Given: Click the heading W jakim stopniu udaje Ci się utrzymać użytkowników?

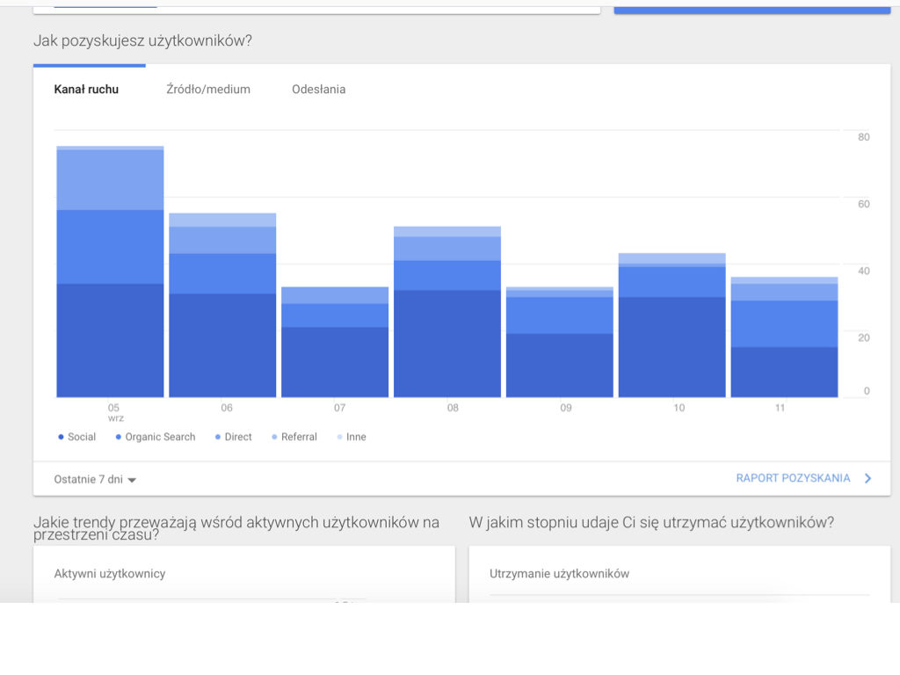Looking at the screenshot, I should tap(651, 522).
